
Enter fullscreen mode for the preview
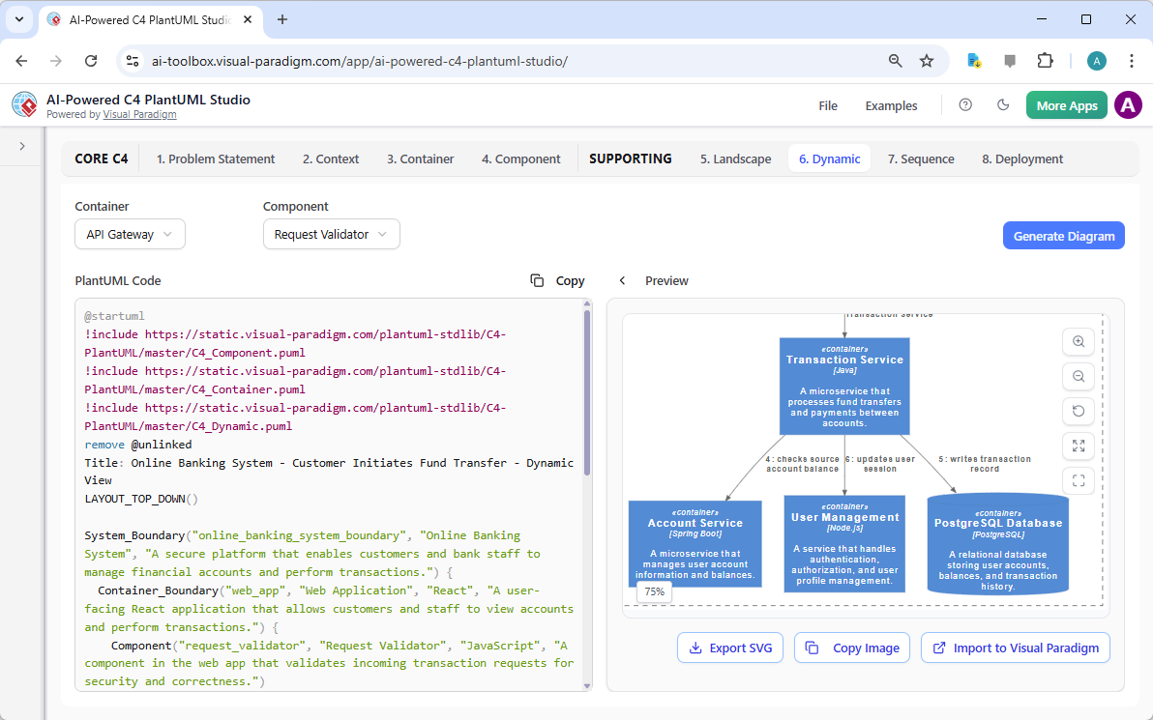1078,480
